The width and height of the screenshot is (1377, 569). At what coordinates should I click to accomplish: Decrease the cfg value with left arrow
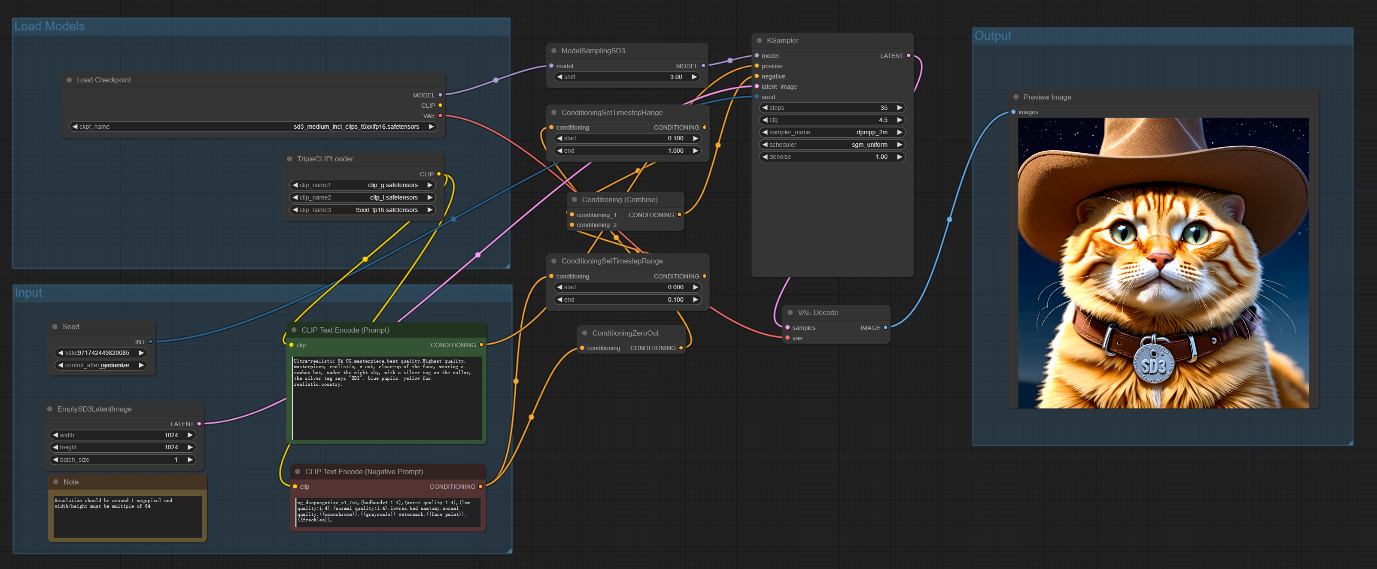(x=765, y=120)
